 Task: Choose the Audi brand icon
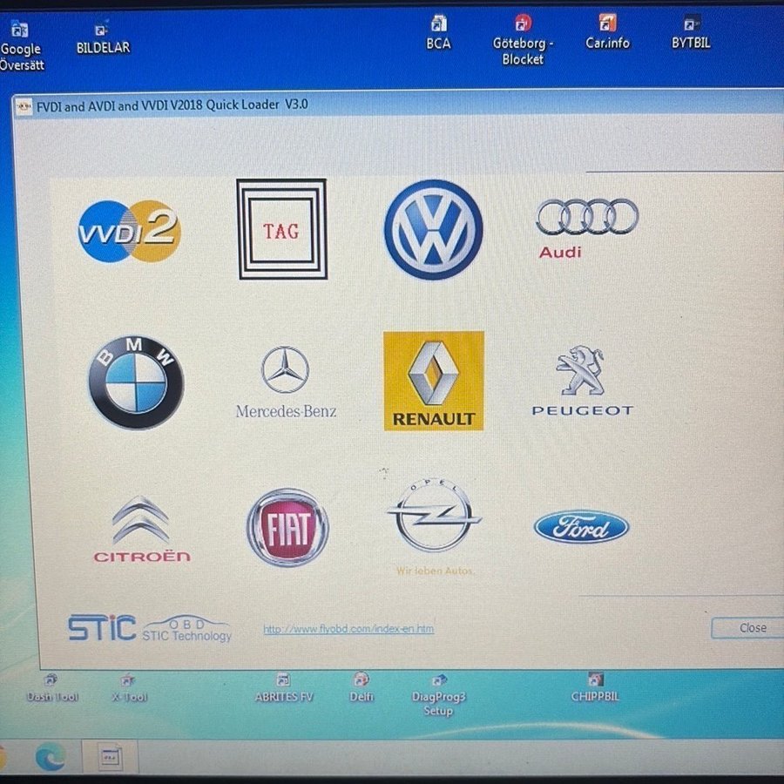(x=586, y=225)
